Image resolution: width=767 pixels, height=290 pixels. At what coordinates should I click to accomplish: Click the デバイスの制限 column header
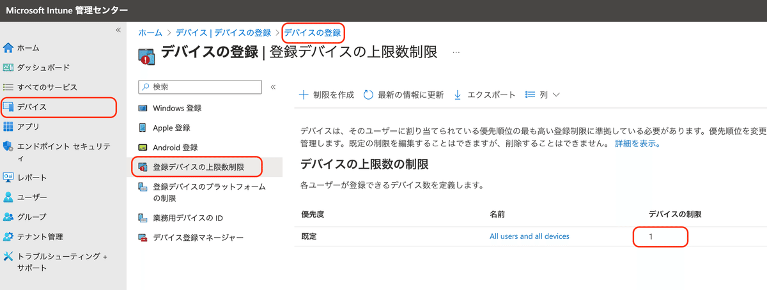676,215
